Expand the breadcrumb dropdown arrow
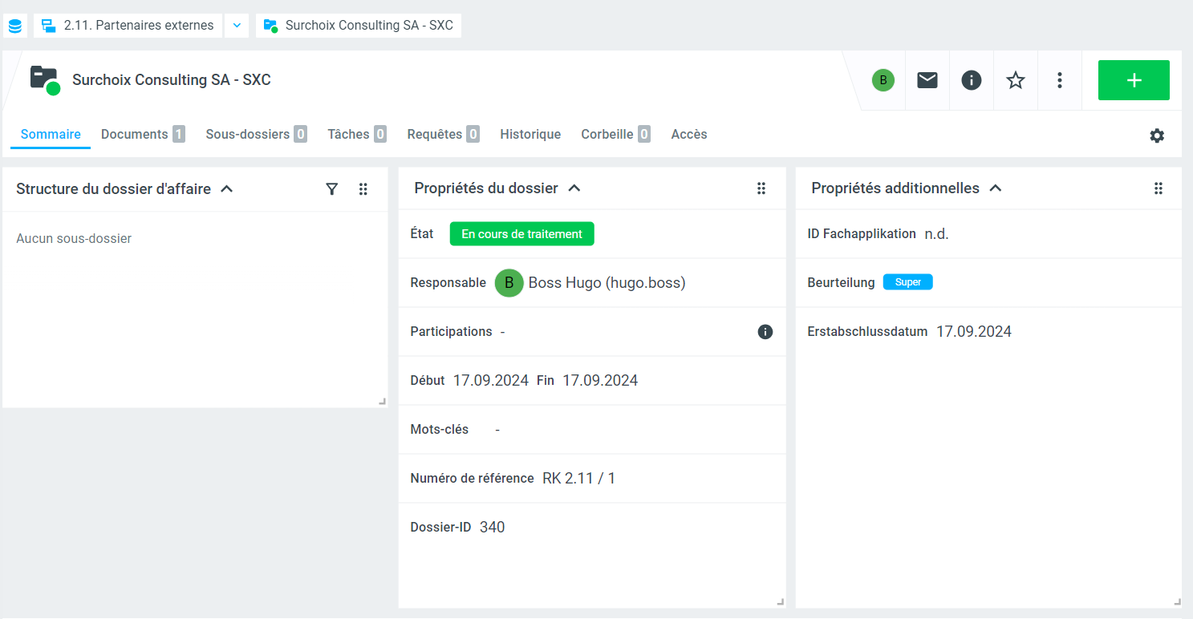Screen dimensions: 1193x619 click(237, 26)
